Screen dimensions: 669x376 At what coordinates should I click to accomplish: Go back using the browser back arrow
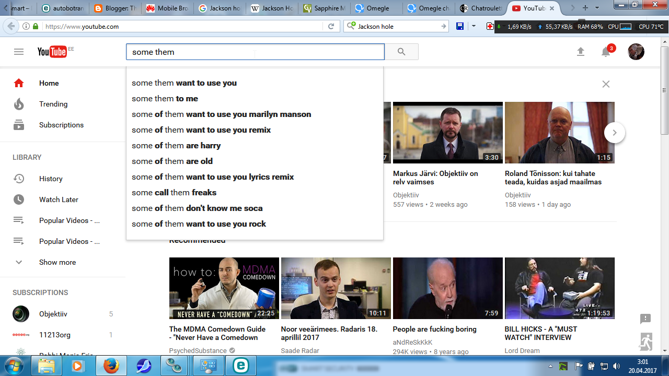[x=10, y=26]
